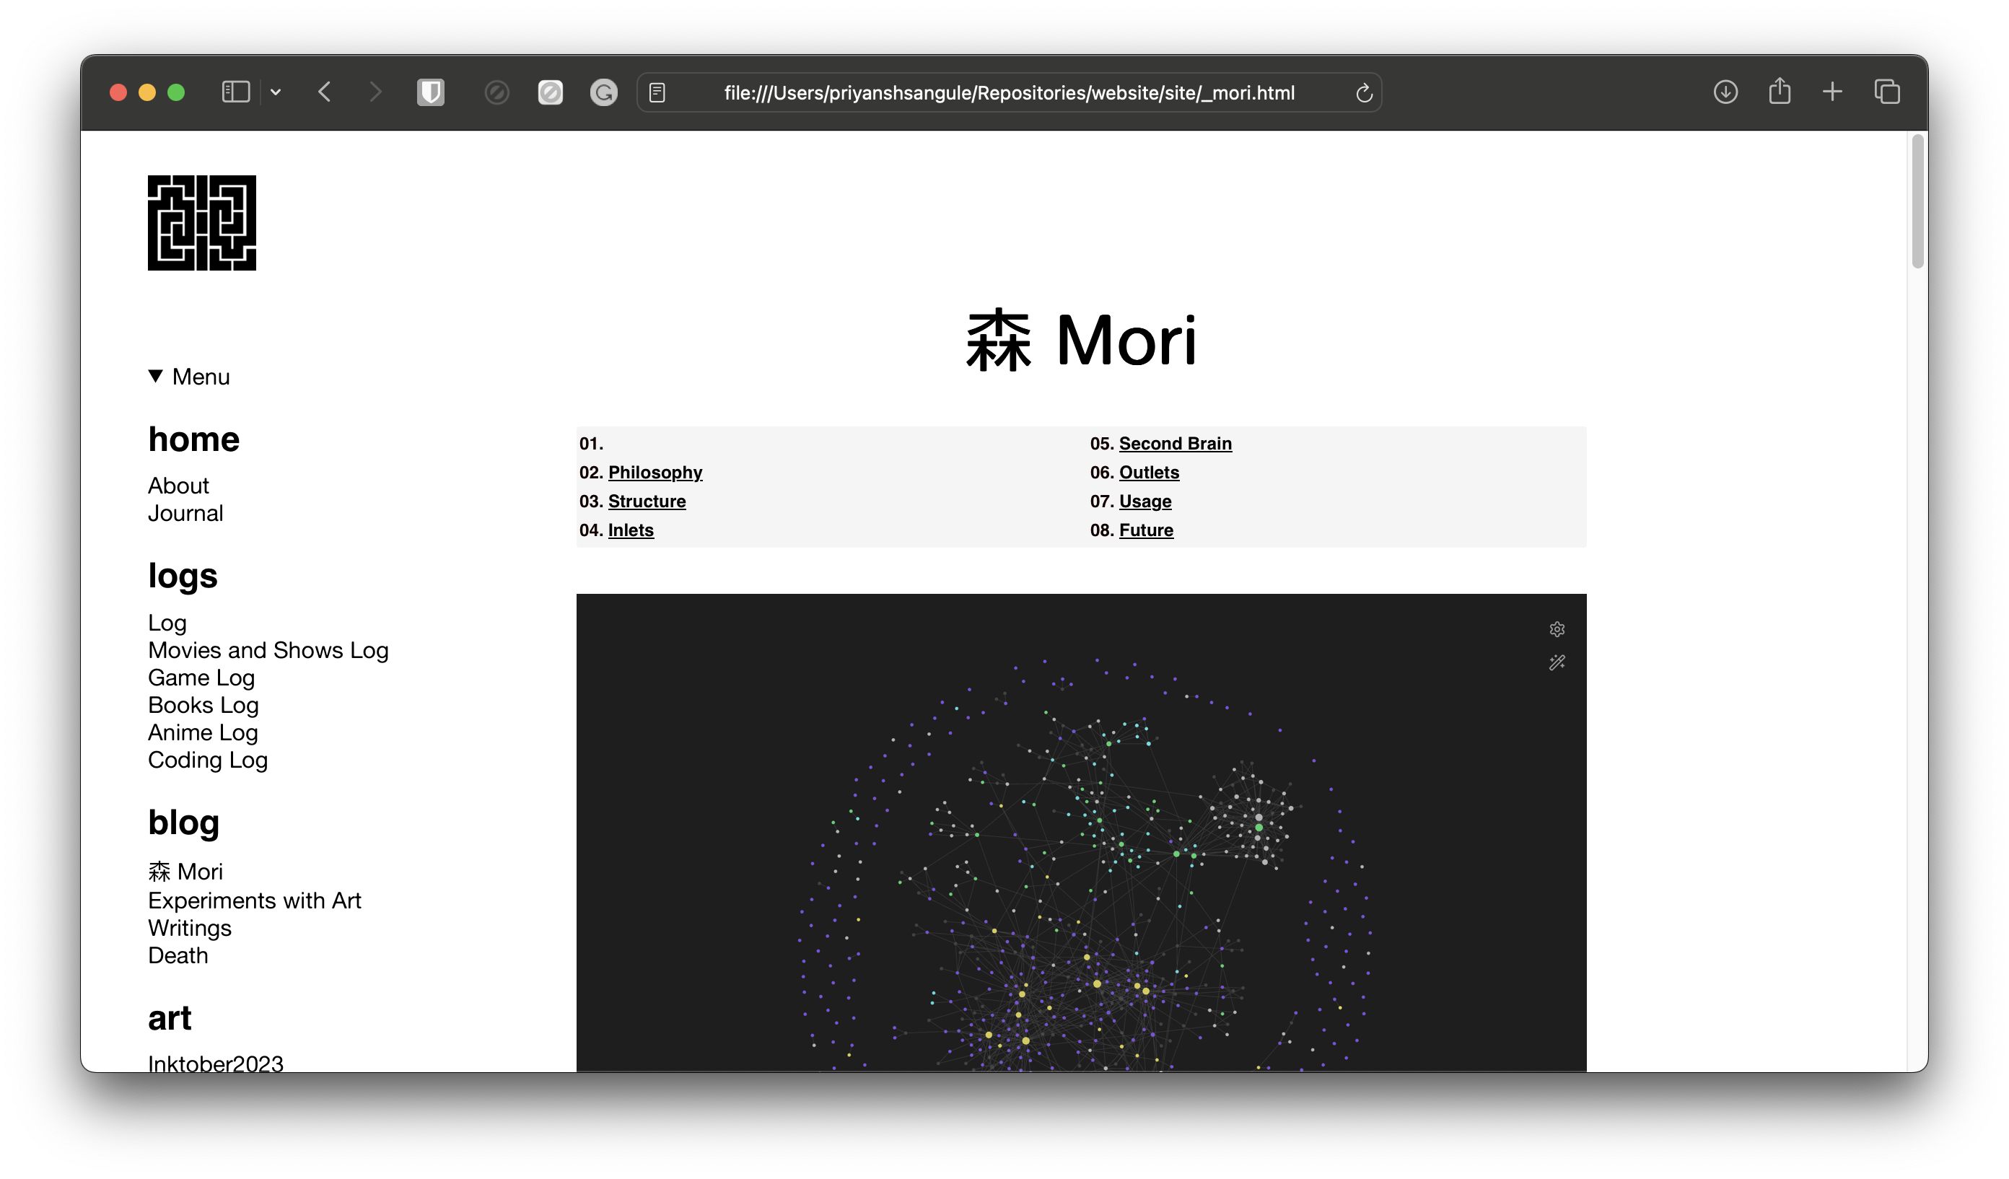
Task: Click the blog heading in sidebar
Action: 183,823
